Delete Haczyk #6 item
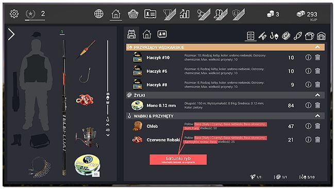Screen dimensions: 335x189 click(317, 71)
